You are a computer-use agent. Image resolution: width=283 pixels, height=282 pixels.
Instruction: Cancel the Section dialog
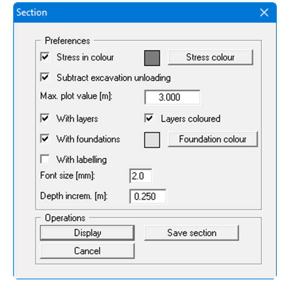pyautogui.click(x=87, y=251)
